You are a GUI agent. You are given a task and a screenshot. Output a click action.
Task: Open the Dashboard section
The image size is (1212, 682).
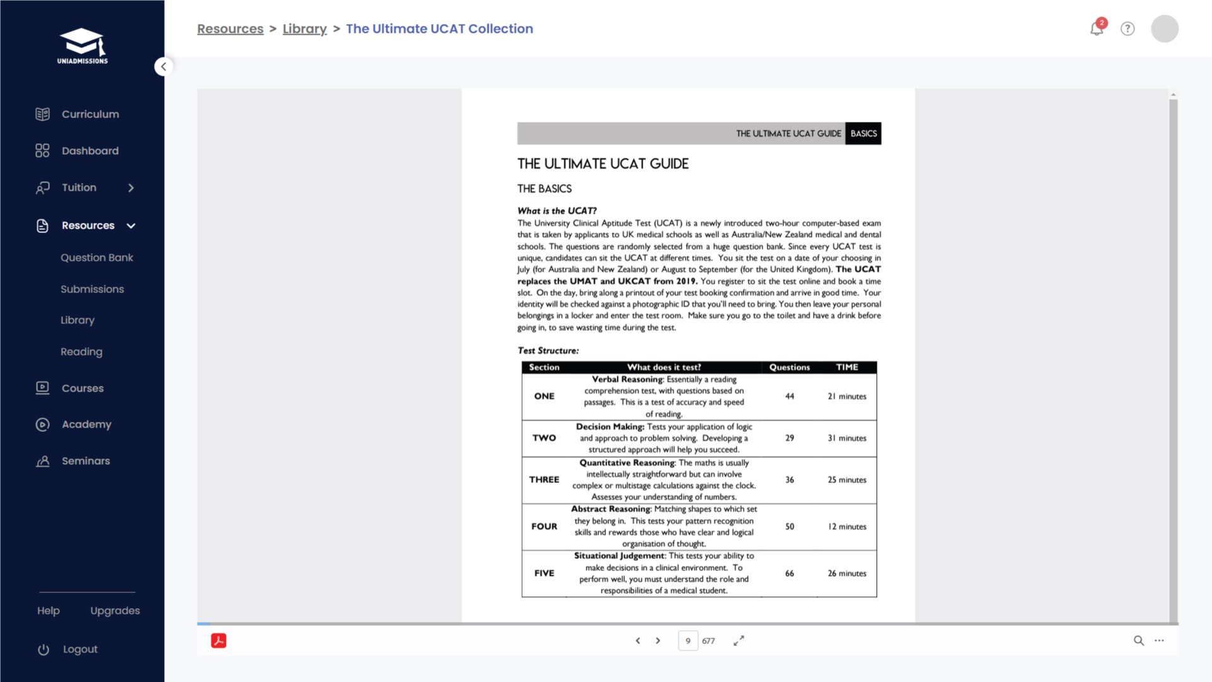90,151
